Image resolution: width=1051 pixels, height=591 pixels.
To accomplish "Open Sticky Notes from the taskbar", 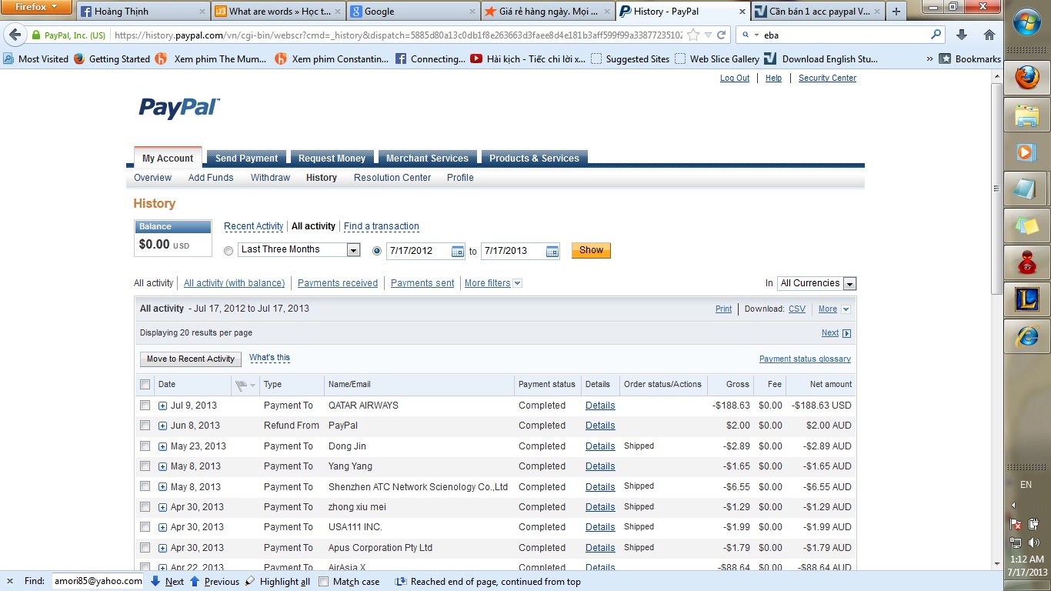I will click(1026, 226).
